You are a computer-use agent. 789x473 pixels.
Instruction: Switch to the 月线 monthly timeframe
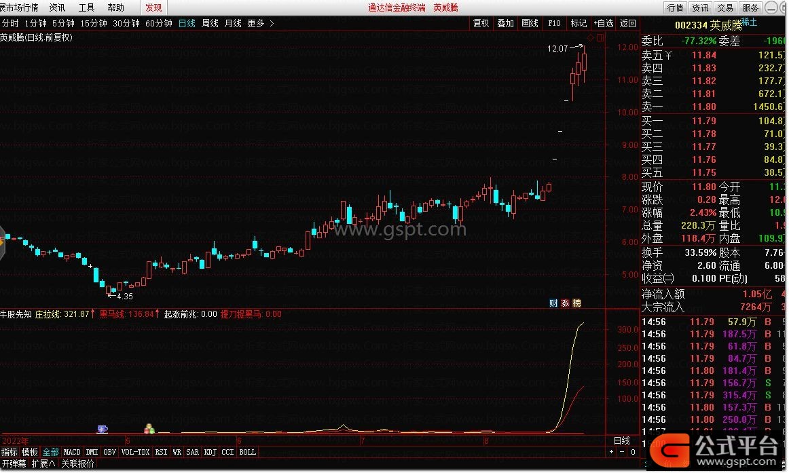tap(233, 23)
